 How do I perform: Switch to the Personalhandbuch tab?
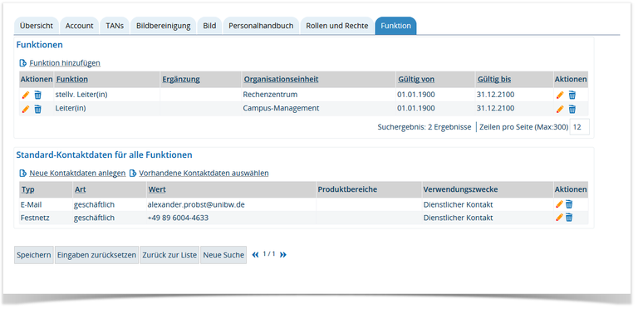[x=261, y=26]
